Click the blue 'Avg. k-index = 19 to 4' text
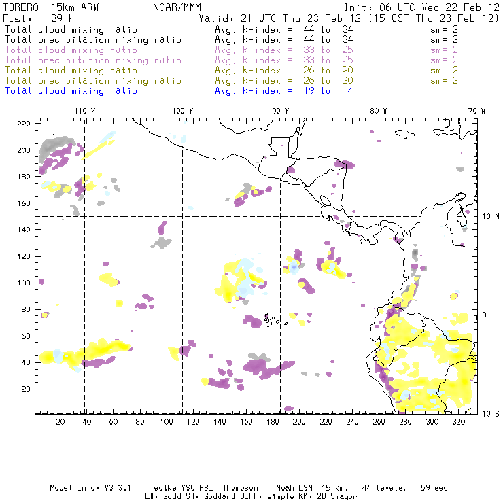The width and height of the screenshot is (503, 503). tap(284, 91)
